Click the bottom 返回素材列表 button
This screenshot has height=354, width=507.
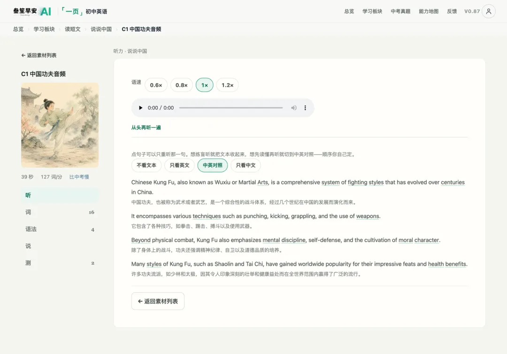point(158,301)
